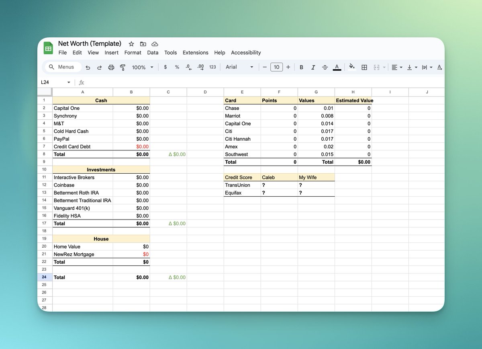482x349 pixels.
Task: Open the Extensions menu
Action: [196, 53]
